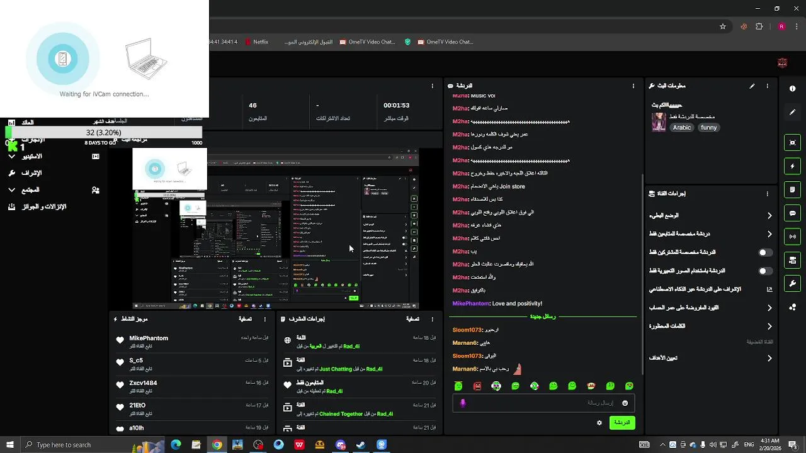Click the ENG language indicator in system tray

(x=749, y=445)
